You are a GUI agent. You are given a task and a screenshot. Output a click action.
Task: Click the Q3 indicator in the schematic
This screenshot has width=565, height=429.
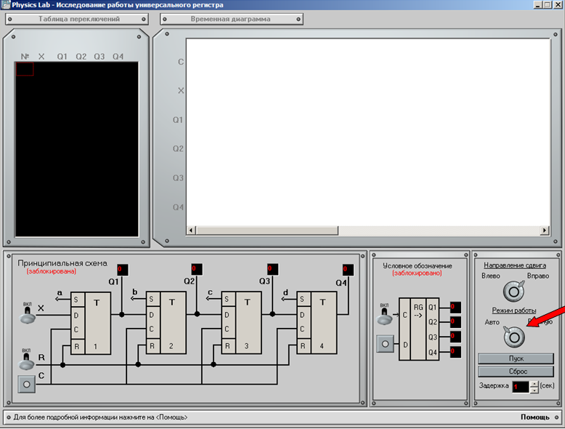click(x=272, y=269)
